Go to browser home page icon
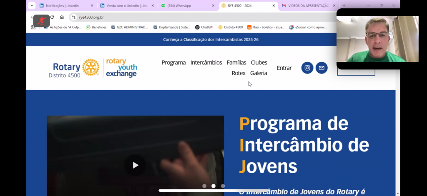This screenshot has height=196, width=427. [62, 17]
